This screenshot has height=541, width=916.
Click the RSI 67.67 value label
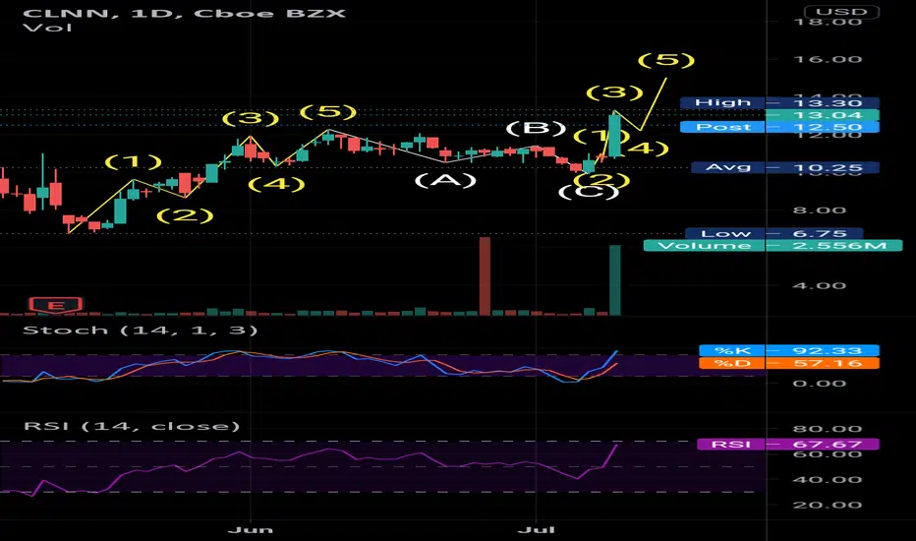(787, 445)
